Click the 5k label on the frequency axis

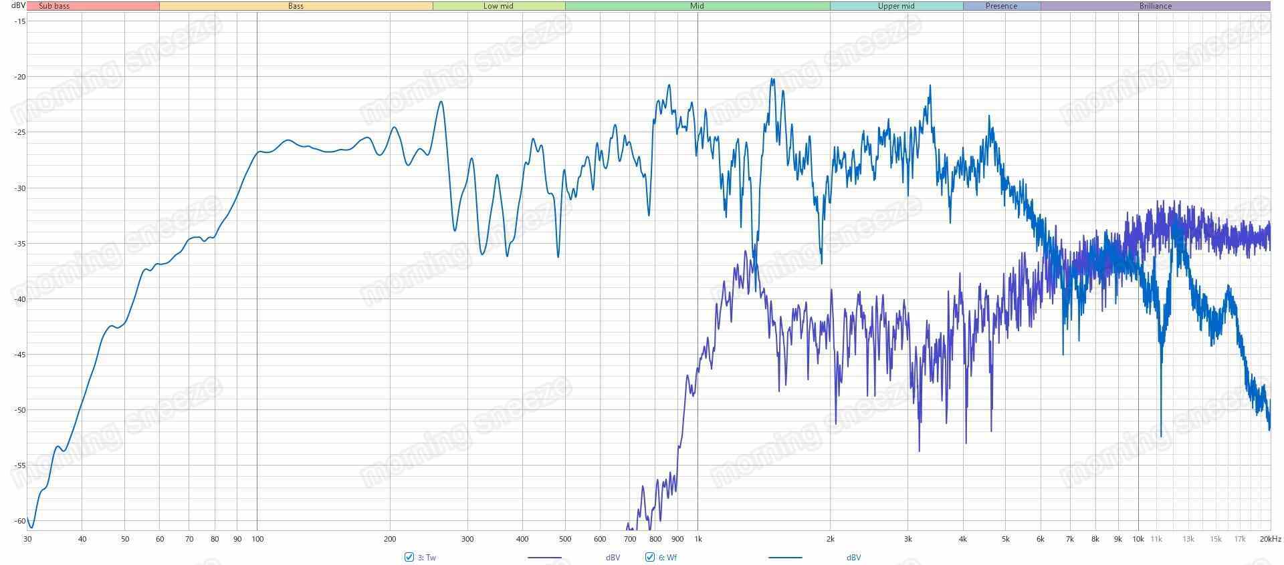click(x=1005, y=539)
